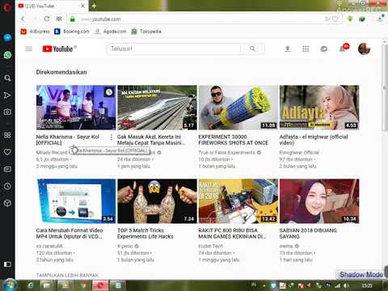
Task: Click watch later clock on Nella Kharisma thumbnail
Action: [x=109, y=92]
